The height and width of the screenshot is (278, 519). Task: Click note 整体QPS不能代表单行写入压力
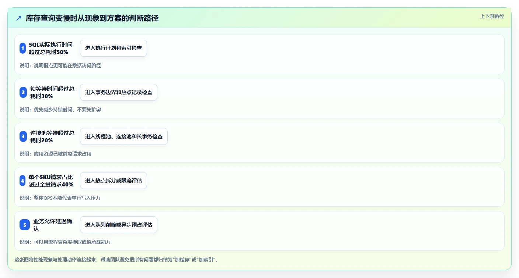(60, 198)
